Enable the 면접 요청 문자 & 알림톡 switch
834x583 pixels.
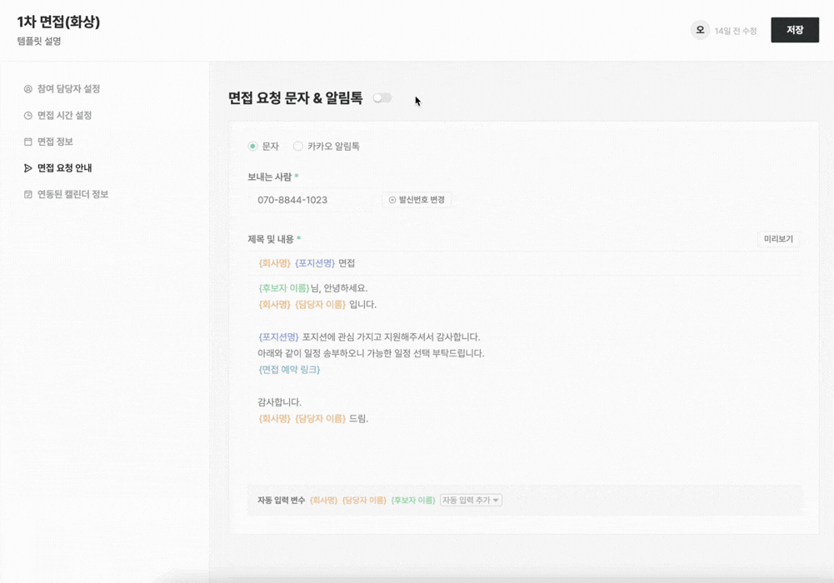click(x=382, y=98)
